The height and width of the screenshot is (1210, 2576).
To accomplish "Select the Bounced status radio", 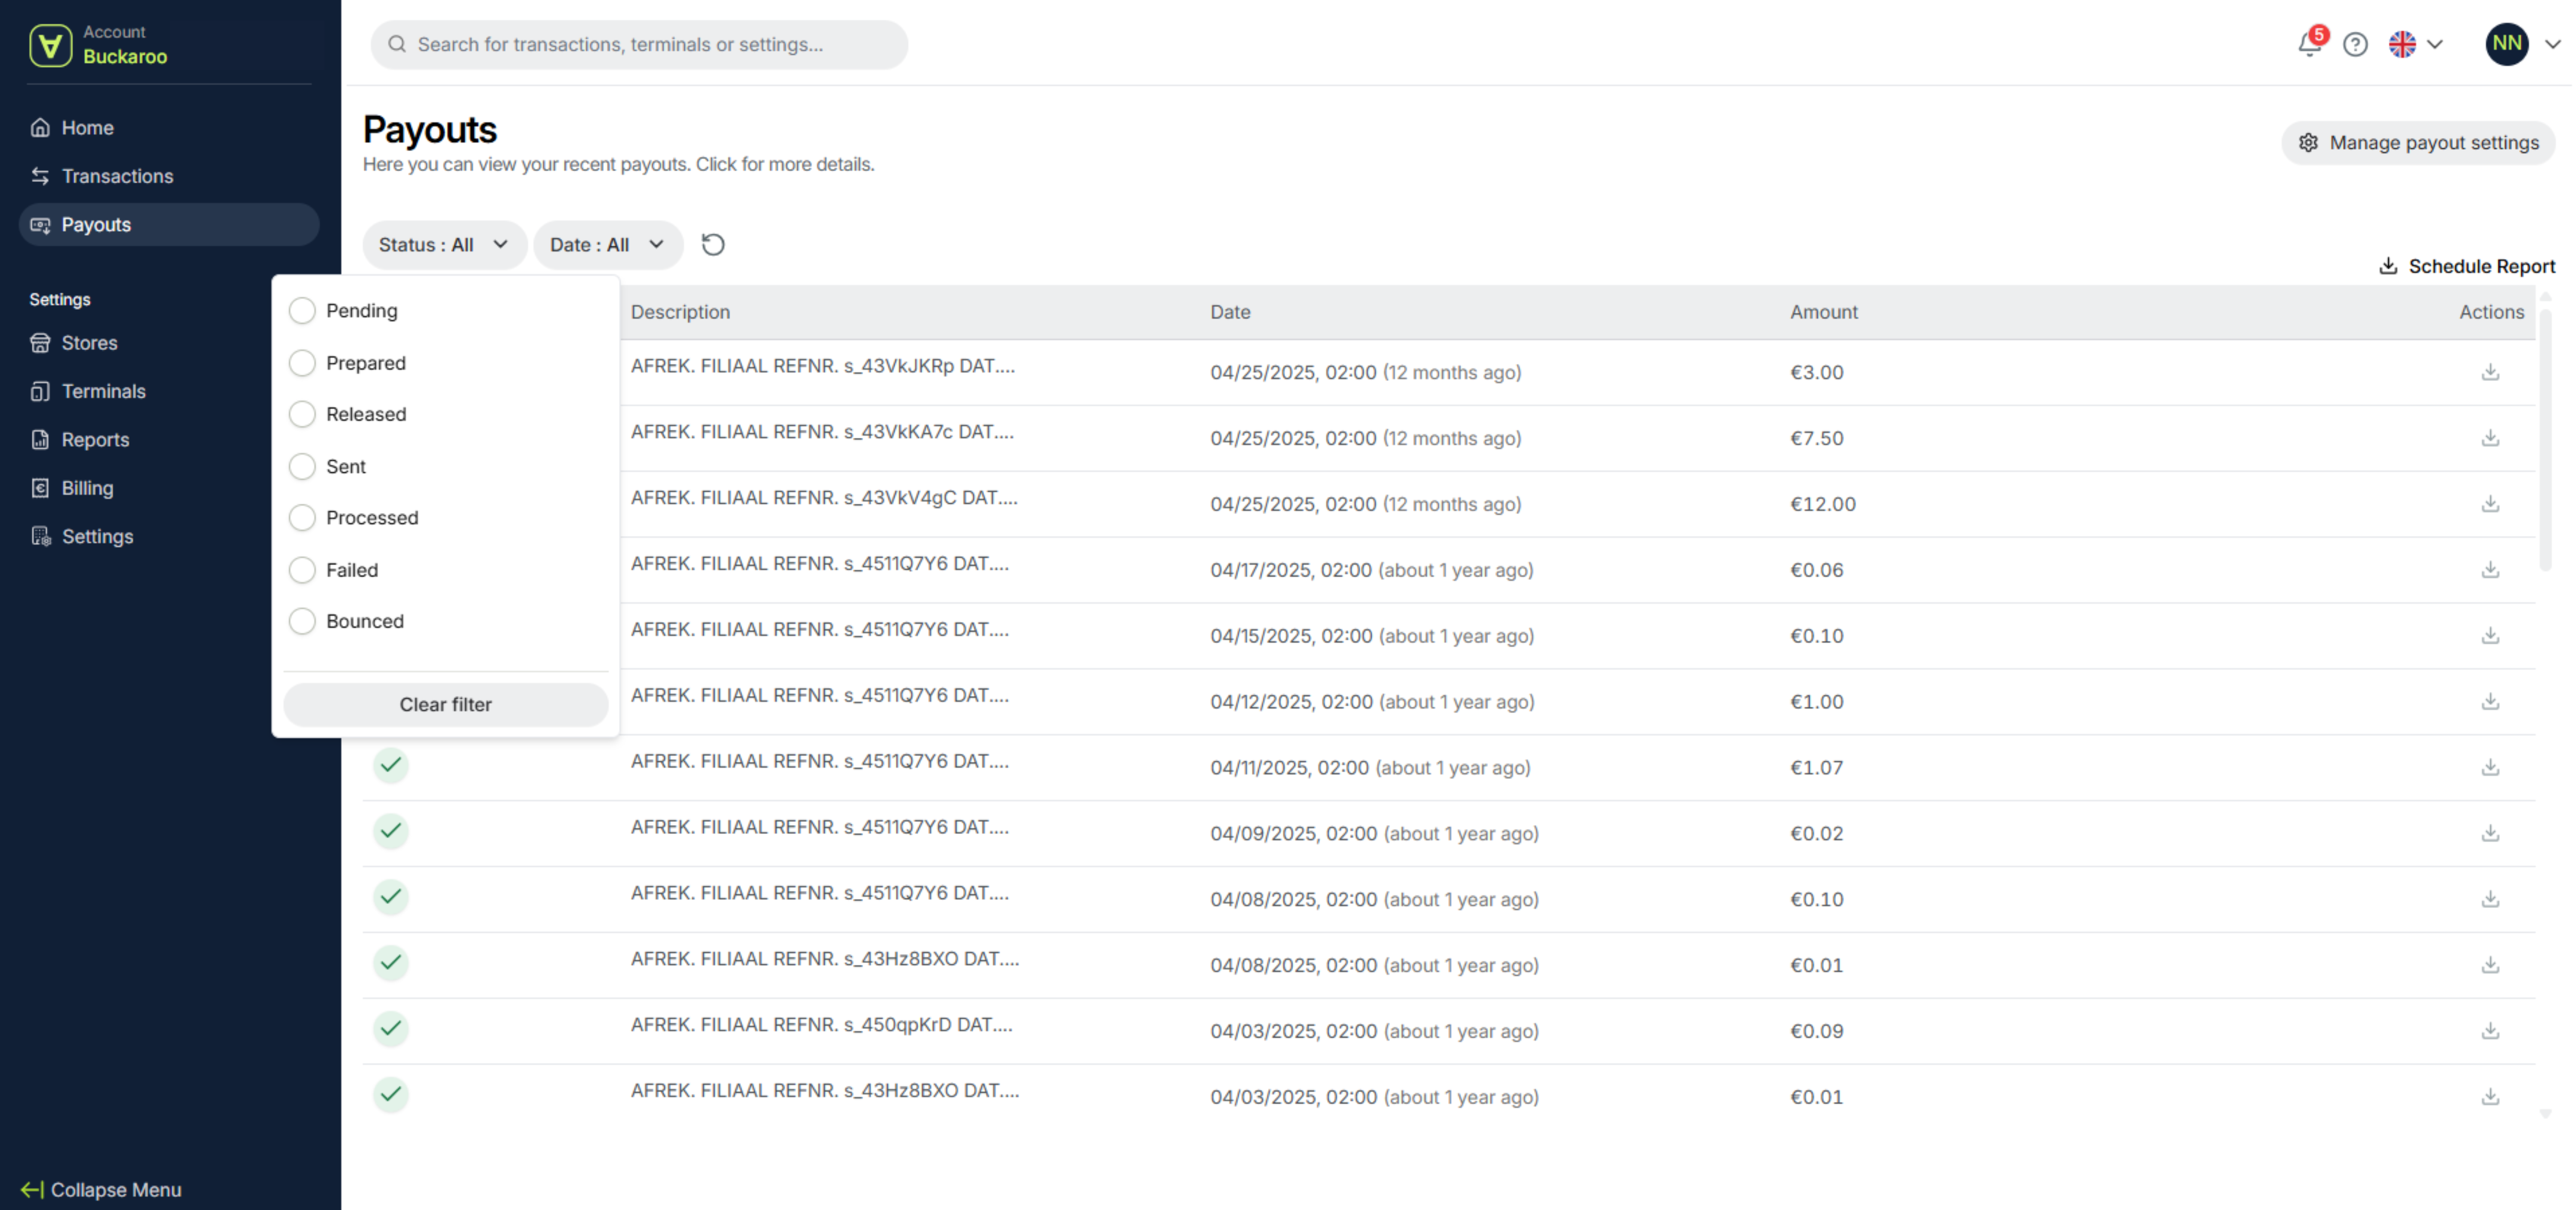I will pyautogui.click(x=302, y=622).
